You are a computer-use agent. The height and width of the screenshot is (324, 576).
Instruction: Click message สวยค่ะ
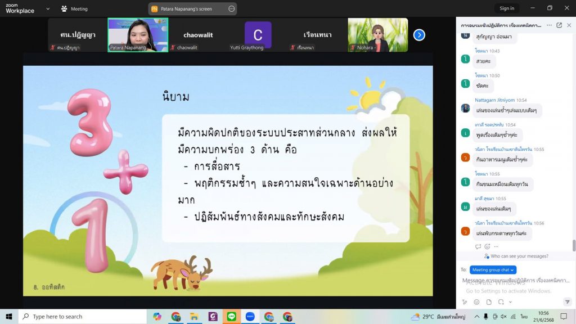[483, 61]
